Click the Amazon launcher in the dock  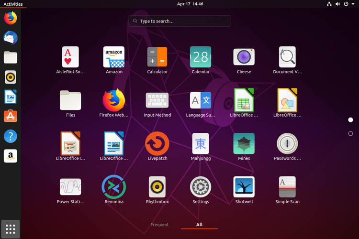click(x=11, y=156)
